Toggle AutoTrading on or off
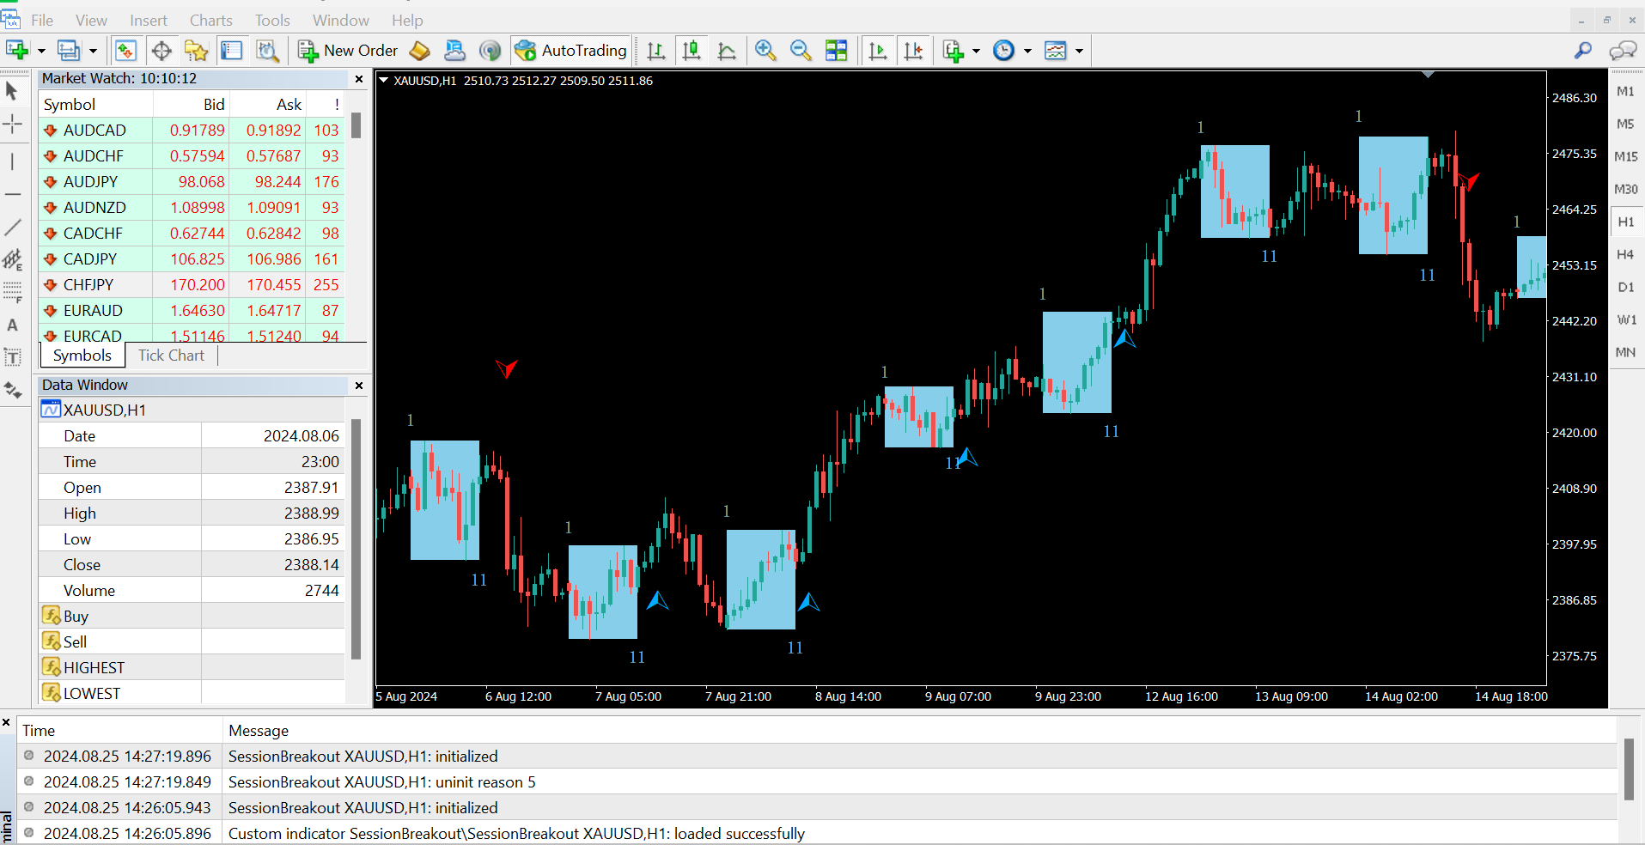This screenshot has width=1645, height=845. [571, 51]
